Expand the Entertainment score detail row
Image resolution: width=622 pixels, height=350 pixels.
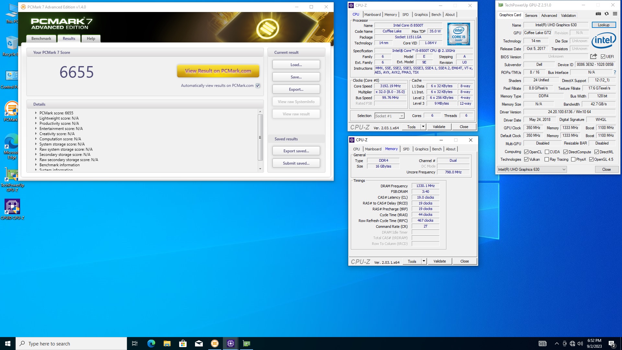tap(36, 129)
